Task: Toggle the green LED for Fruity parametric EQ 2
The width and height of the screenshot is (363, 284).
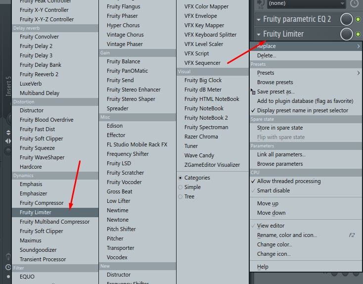Action: pos(358,19)
